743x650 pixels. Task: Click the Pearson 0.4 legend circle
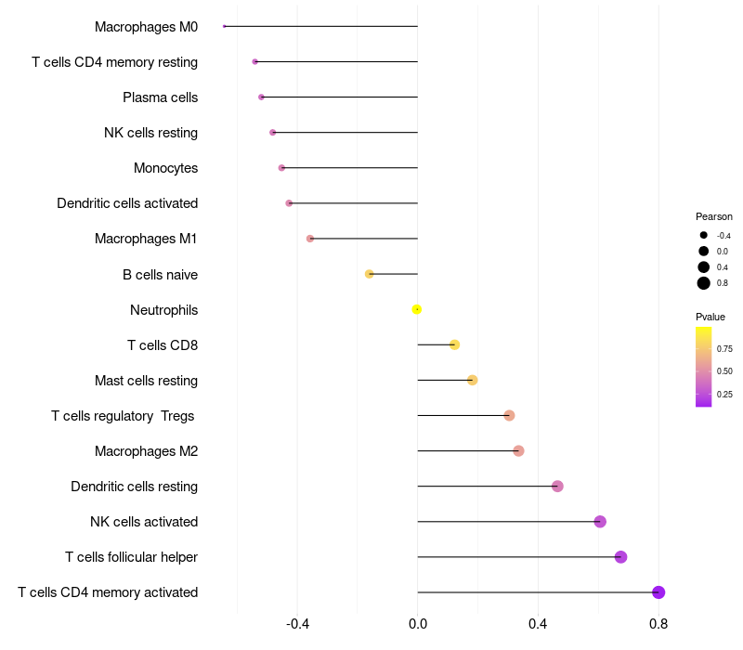tap(704, 267)
